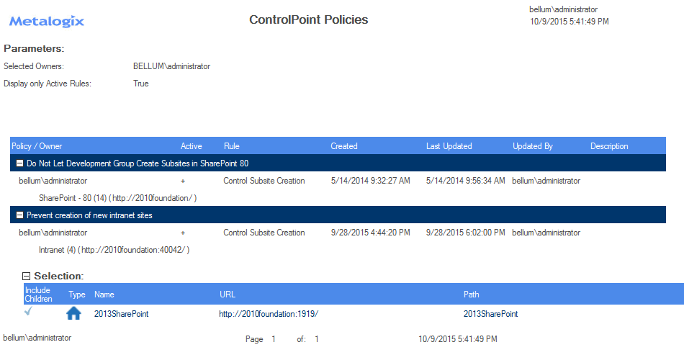Image resolution: width=684 pixels, height=355 pixels.
Task: Click 'Do Not Let Development Group Create Subsites' title
Action: click(138, 163)
